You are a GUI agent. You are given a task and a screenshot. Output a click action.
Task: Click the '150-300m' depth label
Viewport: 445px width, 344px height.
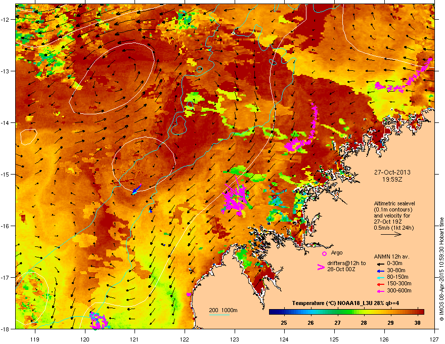pyautogui.click(x=399, y=284)
